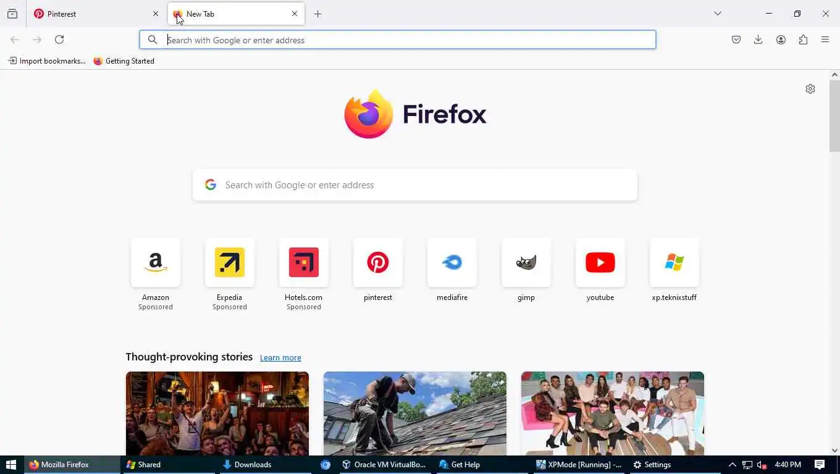Open the Save to Pocket icon
The height and width of the screenshot is (474, 840).
coord(736,39)
